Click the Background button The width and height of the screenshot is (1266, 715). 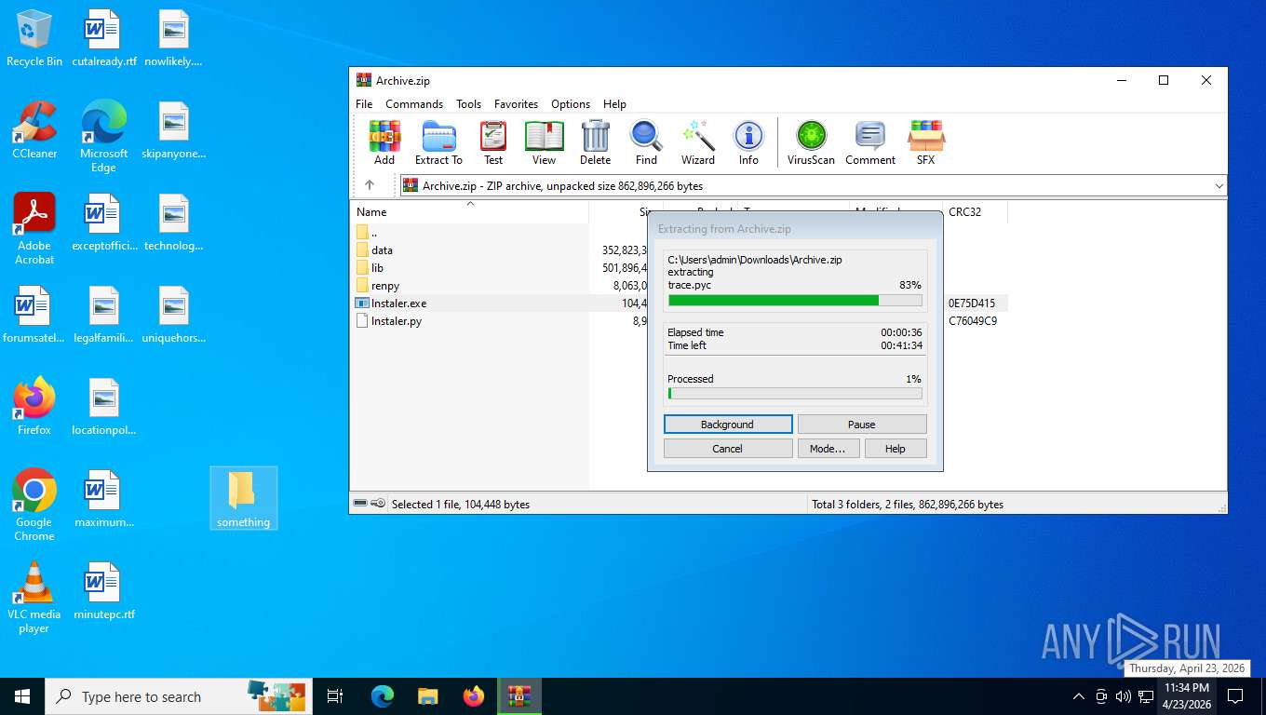pyautogui.click(x=728, y=425)
